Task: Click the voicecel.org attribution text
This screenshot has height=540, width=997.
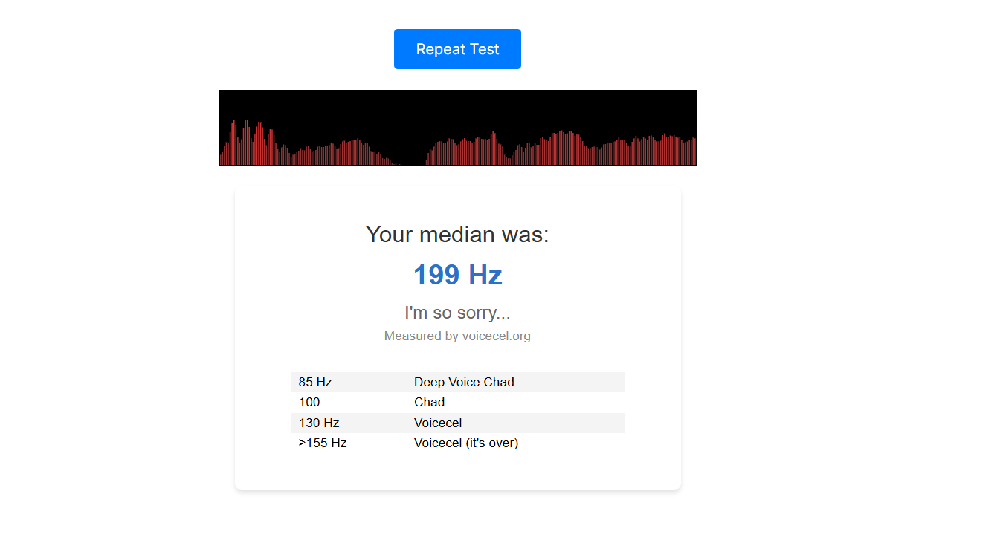Action: tap(457, 336)
